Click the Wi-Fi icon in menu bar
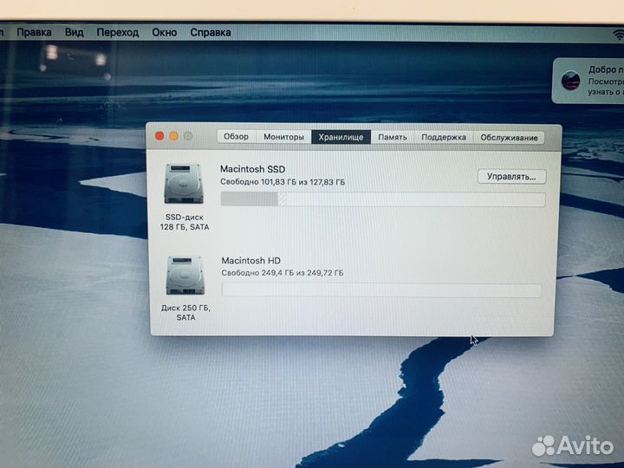The height and width of the screenshot is (468, 624). point(618,35)
